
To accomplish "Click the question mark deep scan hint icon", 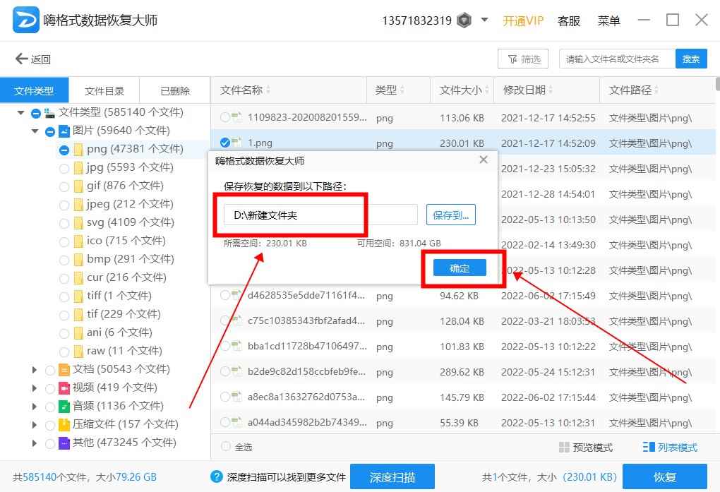I will click(x=217, y=476).
